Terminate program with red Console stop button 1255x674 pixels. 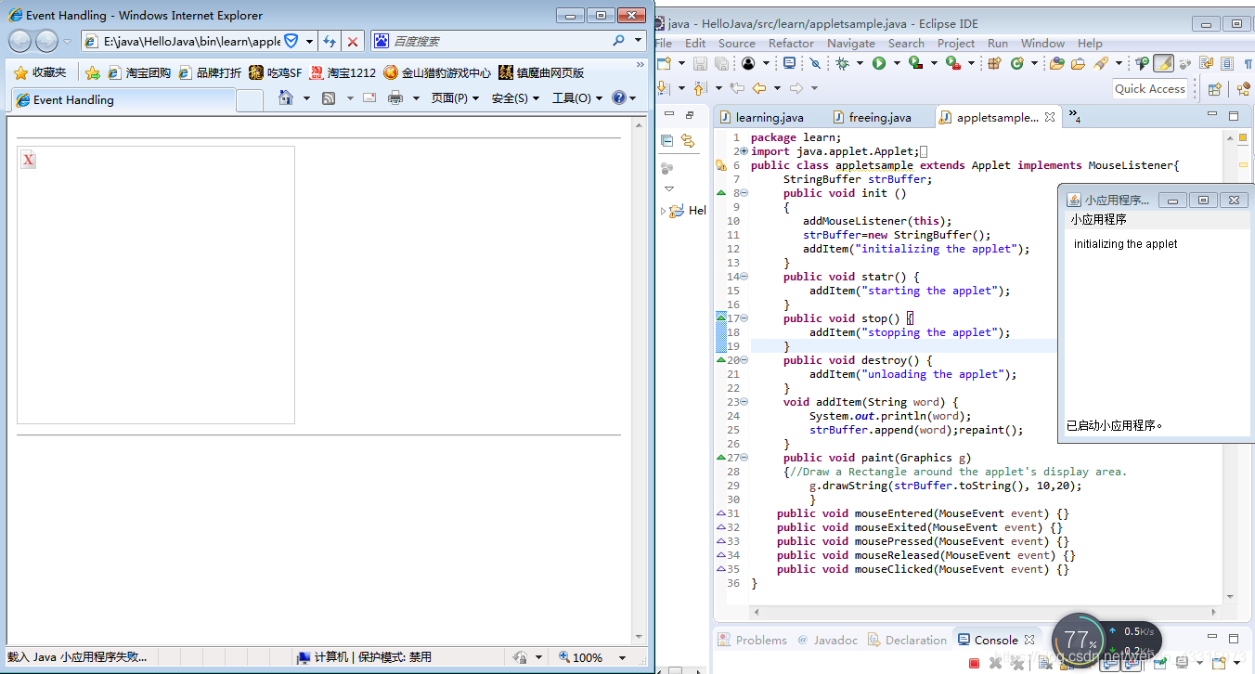point(974,663)
